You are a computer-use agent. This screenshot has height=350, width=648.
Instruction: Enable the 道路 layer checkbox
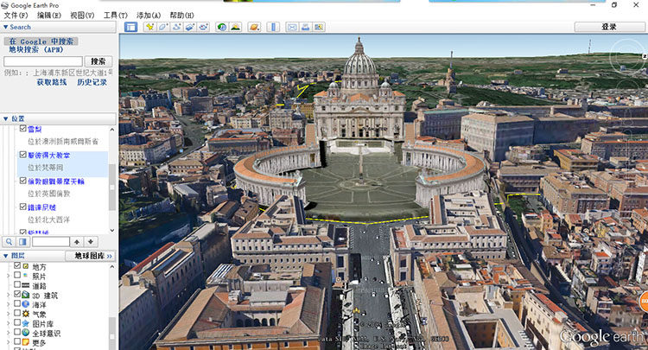(x=17, y=284)
